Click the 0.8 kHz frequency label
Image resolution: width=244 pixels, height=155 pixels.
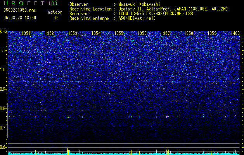(3, 108)
